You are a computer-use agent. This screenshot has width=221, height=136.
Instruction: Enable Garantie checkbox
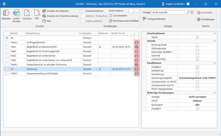coord(197,55)
